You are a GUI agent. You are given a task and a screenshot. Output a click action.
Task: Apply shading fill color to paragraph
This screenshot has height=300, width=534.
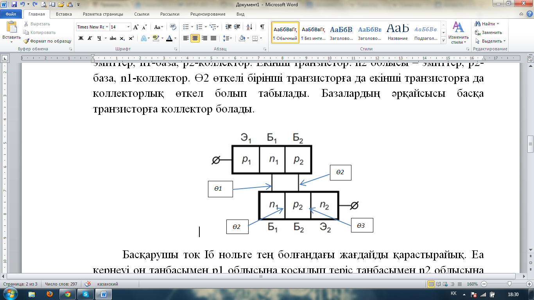click(x=242, y=38)
